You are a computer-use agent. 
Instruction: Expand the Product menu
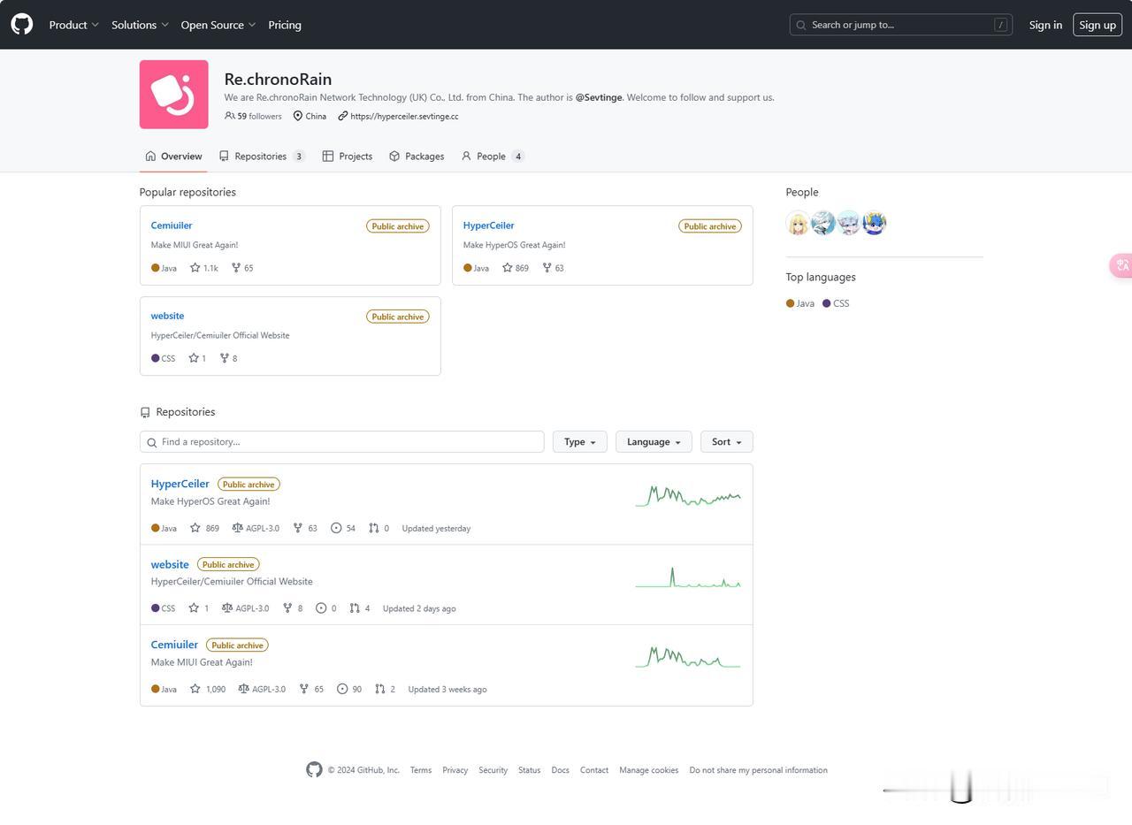[74, 25]
